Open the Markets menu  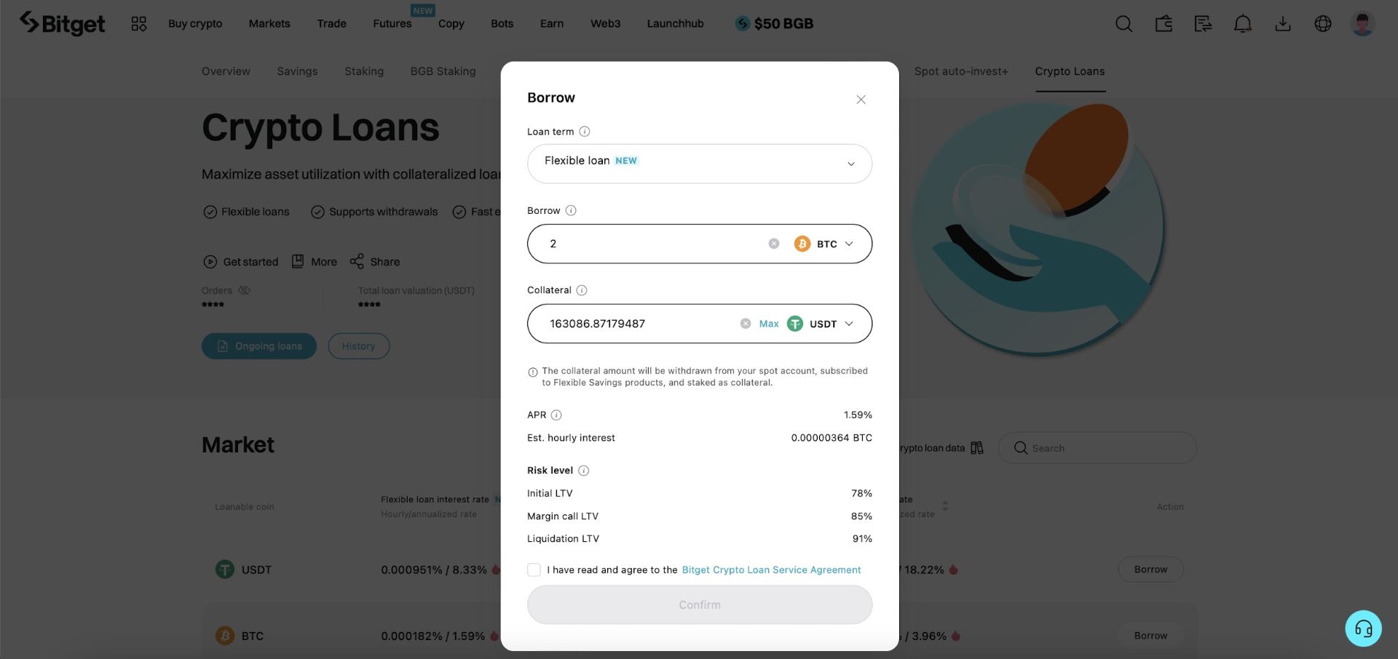point(269,24)
